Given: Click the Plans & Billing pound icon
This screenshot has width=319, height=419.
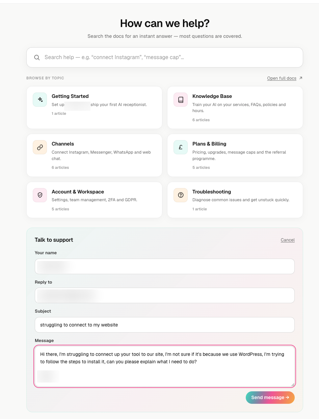Looking at the screenshot, I should (x=181, y=147).
